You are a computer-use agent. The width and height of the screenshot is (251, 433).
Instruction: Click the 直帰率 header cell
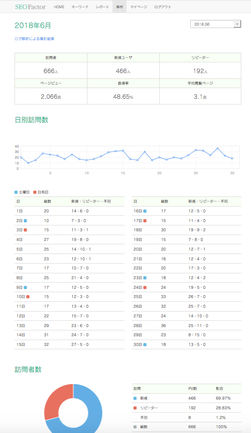click(x=123, y=83)
